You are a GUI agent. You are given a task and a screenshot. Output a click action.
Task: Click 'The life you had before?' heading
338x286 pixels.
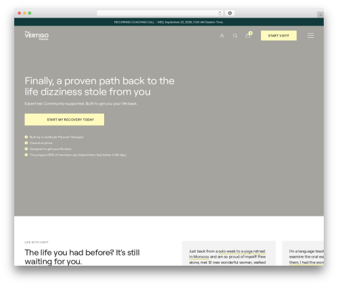[82, 257]
